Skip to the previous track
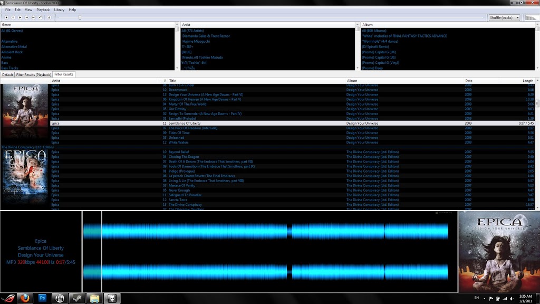This screenshot has height=304, width=540. pos(26,17)
